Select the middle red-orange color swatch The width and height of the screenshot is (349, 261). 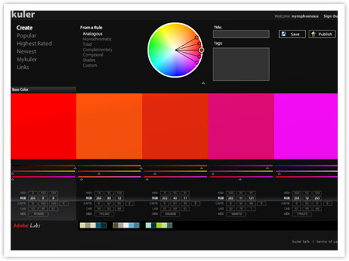(x=175, y=126)
